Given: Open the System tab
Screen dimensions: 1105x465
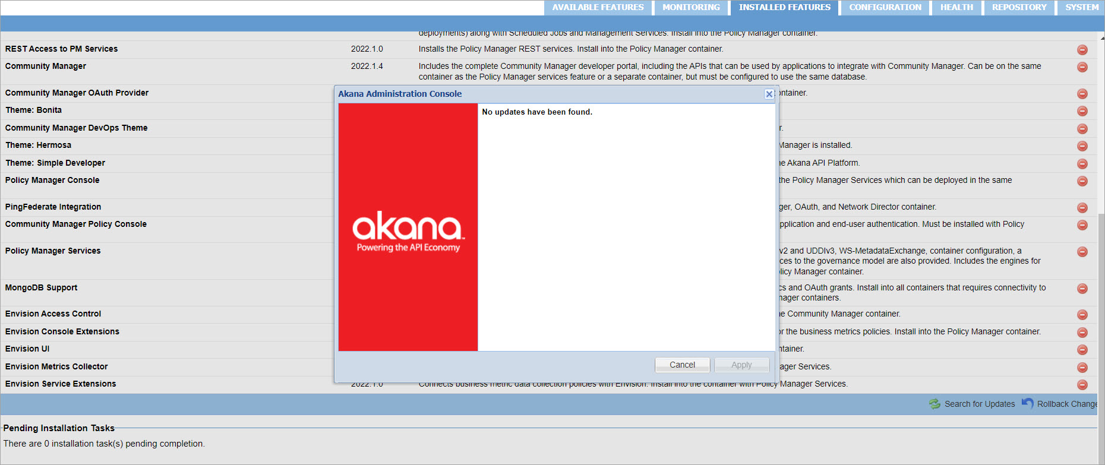Looking at the screenshot, I should coord(1081,8).
